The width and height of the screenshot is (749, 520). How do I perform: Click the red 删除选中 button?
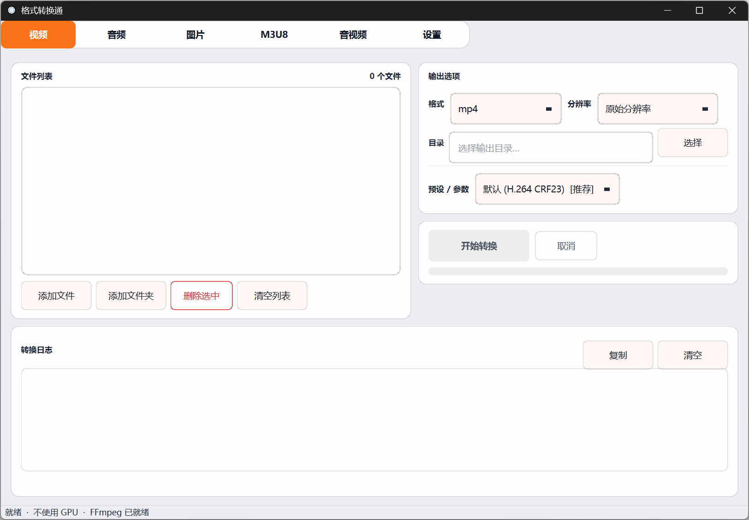tap(202, 296)
